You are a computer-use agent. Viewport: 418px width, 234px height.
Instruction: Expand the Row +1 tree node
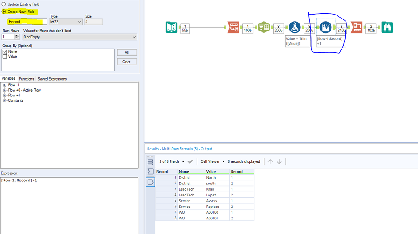point(4,95)
